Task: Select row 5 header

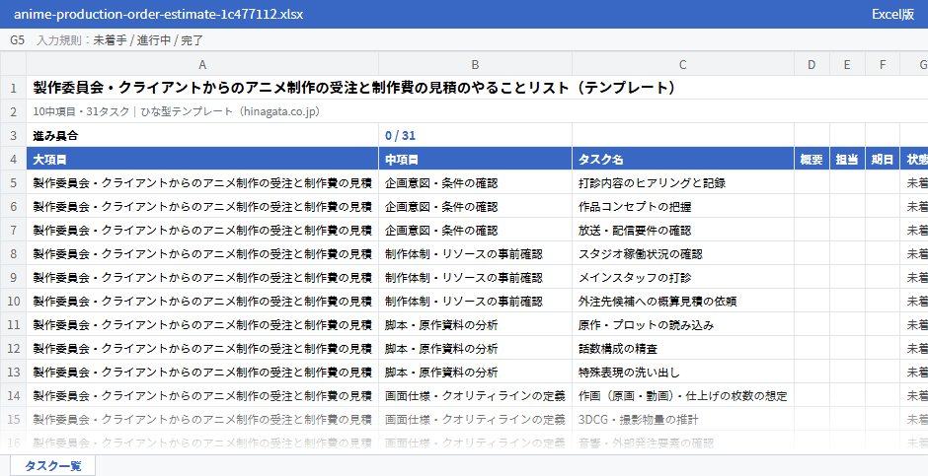Action: [x=13, y=182]
